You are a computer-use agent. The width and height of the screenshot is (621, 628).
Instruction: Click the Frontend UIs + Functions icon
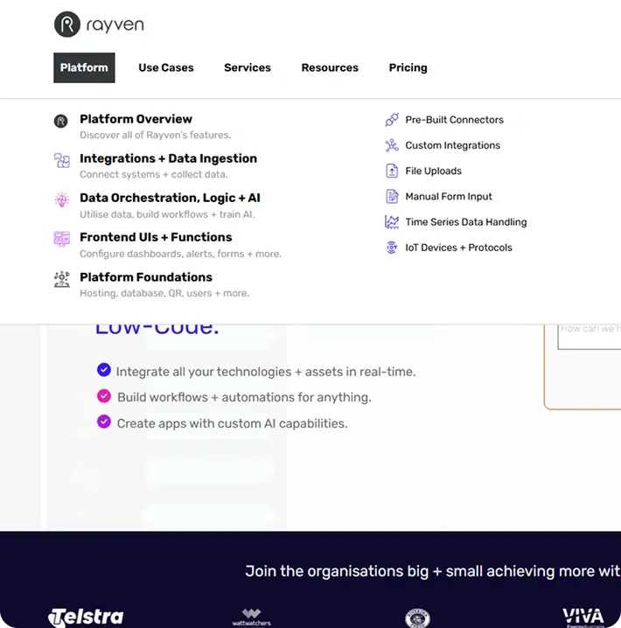tap(61, 239)
